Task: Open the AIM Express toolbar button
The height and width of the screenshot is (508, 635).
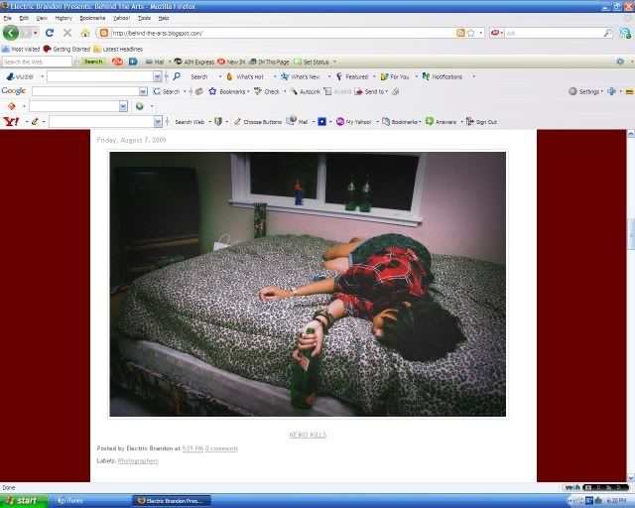Action: click(x=193, y=62)
